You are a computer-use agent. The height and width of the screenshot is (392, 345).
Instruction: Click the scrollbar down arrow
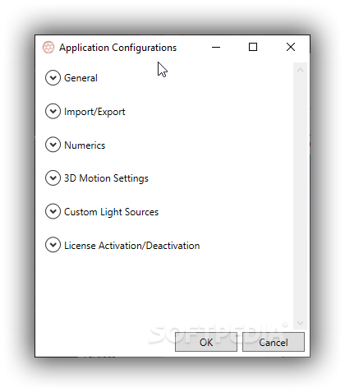pyautogui.click(x=300, y=323)
